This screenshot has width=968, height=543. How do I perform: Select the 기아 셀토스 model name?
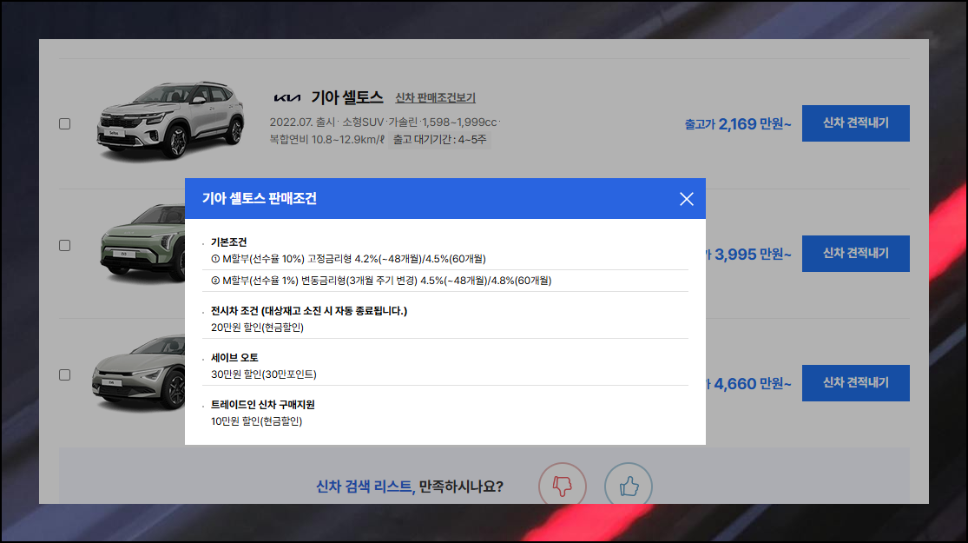coord(347,97)
